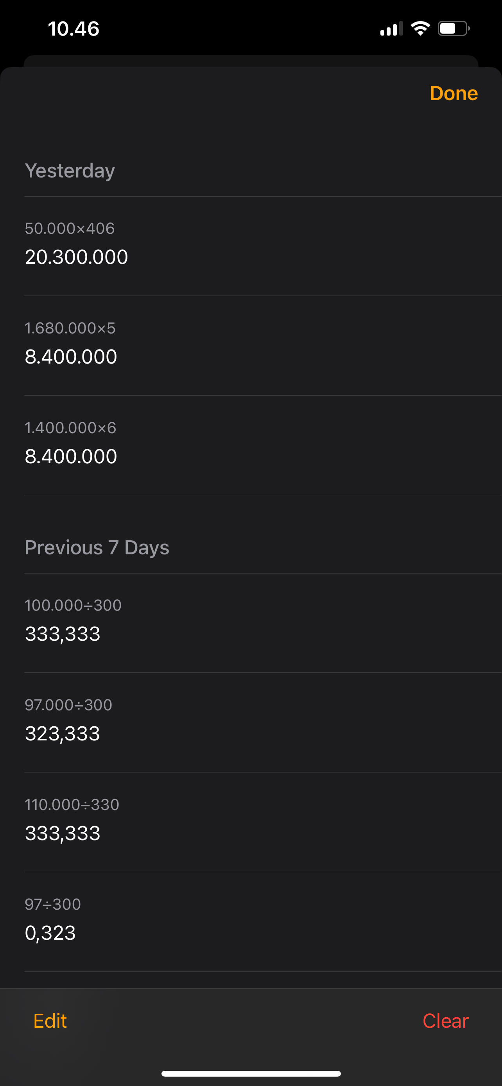Tap the battery status icon
The height and width of the screenshot is (1086, 502).
454,29
